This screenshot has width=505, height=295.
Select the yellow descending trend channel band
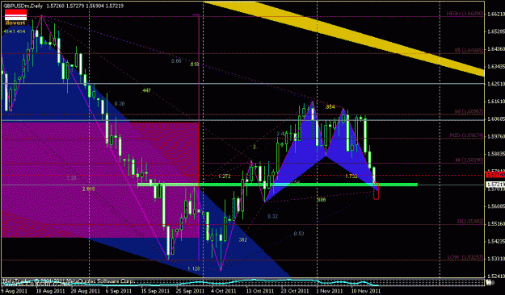(344, 38)
